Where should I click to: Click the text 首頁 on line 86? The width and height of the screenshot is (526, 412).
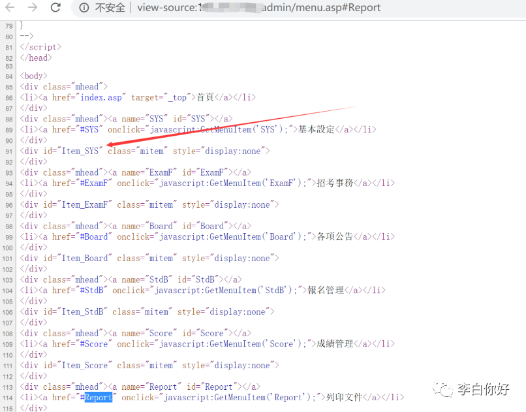[x=206, y=97]
